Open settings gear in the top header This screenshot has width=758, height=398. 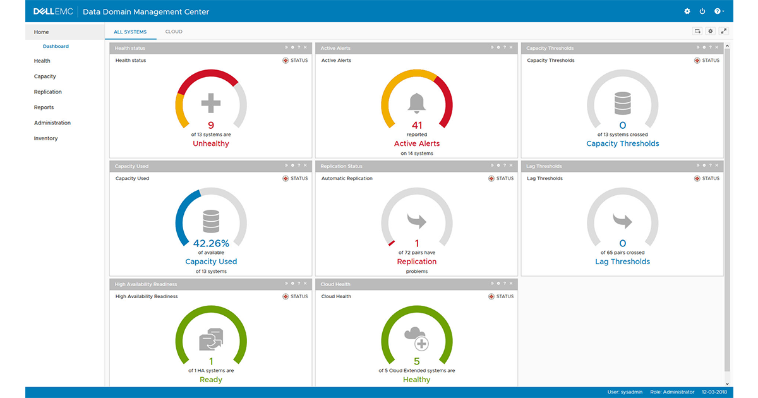coord(687,11)
